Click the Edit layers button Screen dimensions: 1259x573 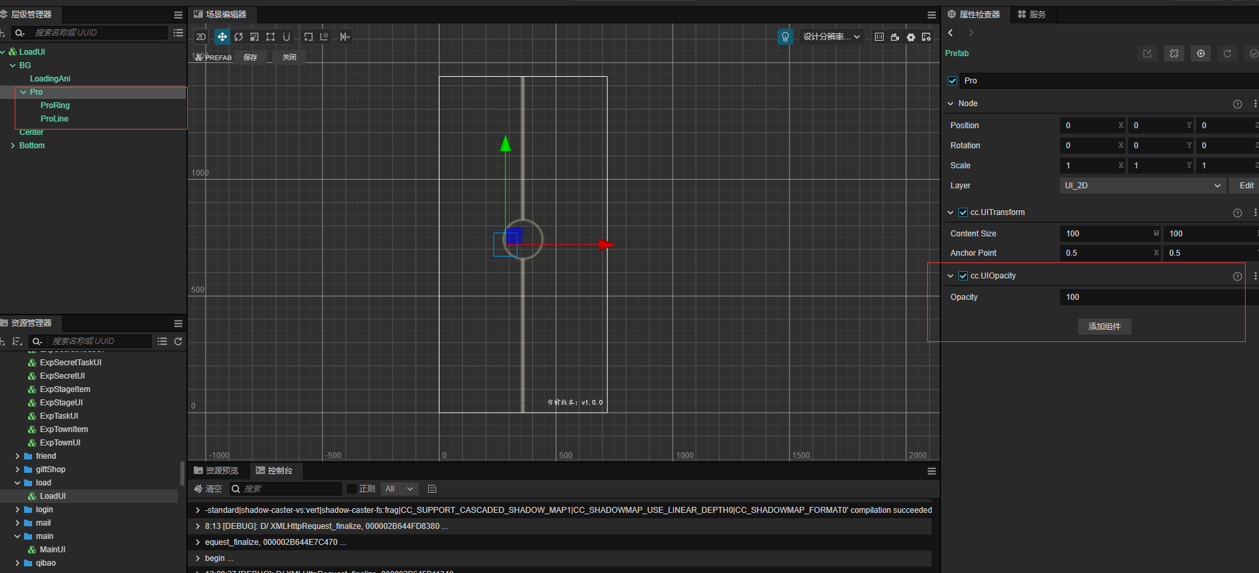pos(1246,186)
